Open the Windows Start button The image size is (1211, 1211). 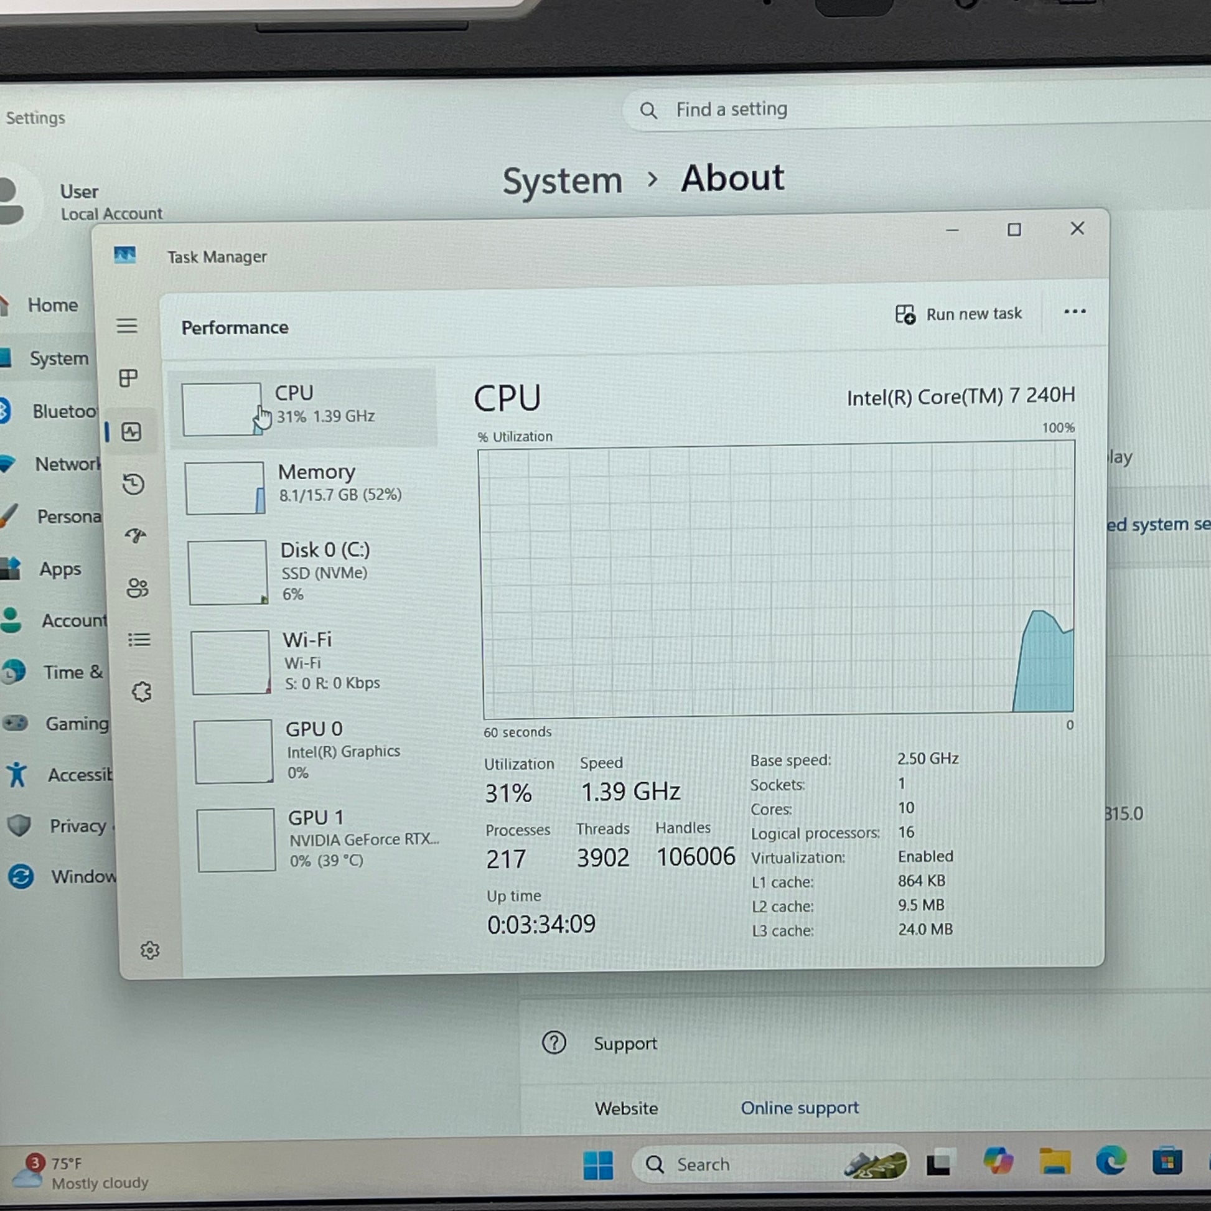(x=598, y=1165)
